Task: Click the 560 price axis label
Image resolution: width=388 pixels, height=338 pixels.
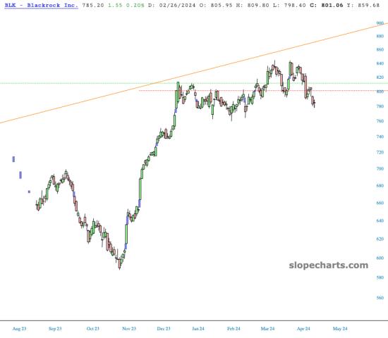Action: pyautogui.click(x=380, y=298)
